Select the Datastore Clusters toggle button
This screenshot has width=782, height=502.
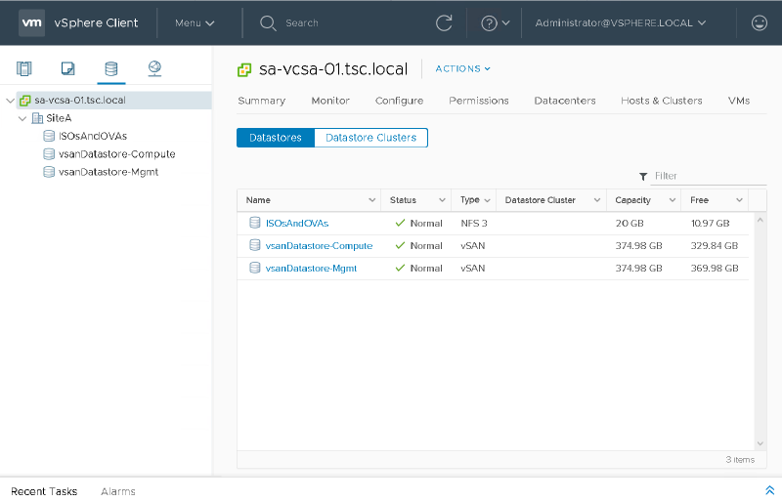coord(370,138)
